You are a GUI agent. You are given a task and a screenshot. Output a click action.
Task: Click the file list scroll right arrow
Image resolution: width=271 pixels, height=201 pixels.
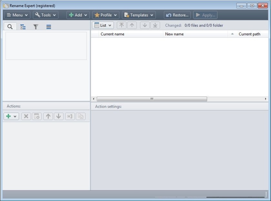click(x=266, y=99)
